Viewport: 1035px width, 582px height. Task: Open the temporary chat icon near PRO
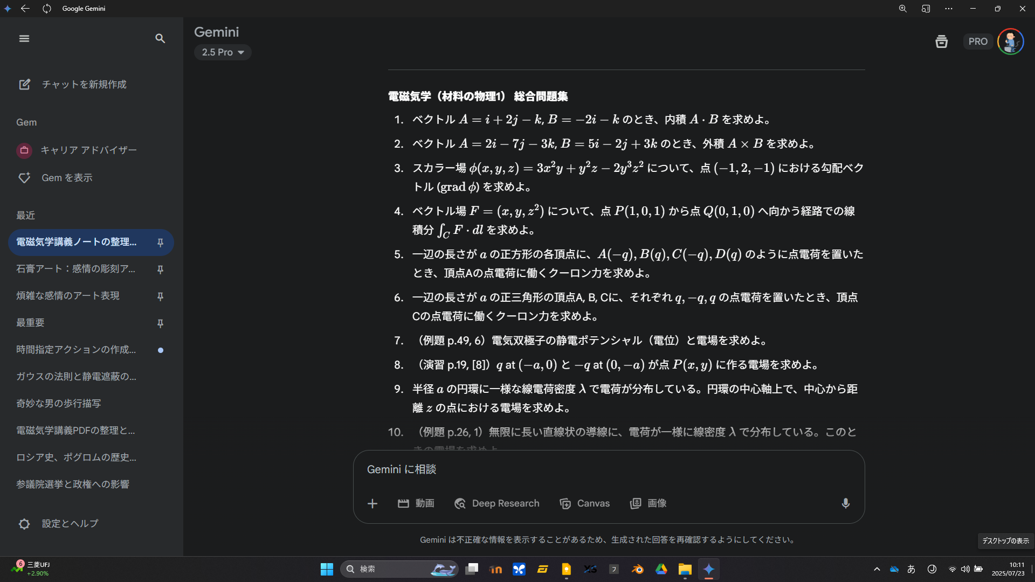pos(941,41)
